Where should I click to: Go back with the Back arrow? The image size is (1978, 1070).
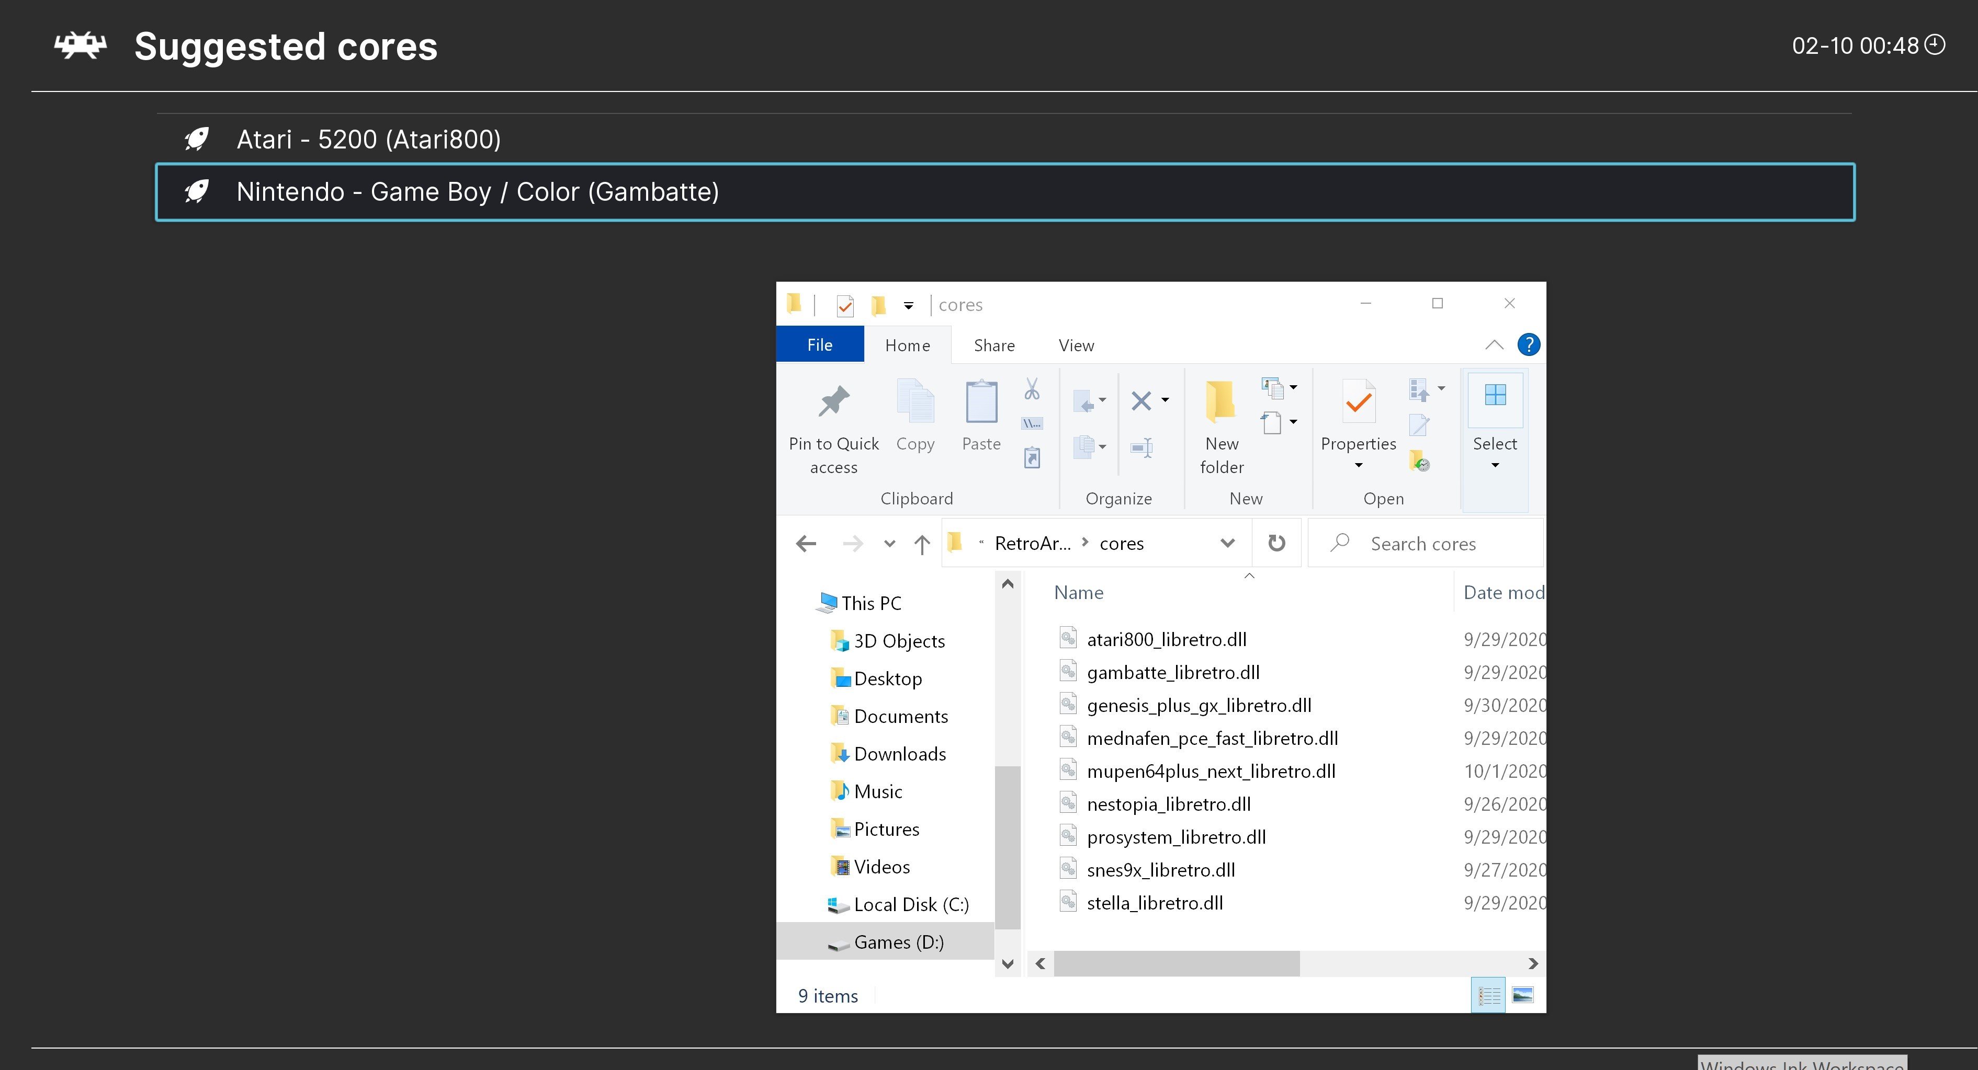(x=806, y=544)
